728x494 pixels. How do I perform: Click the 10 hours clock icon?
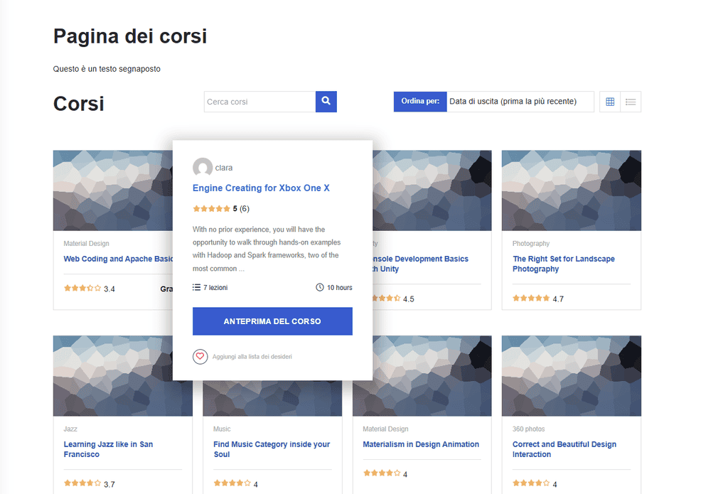(320, 287)
